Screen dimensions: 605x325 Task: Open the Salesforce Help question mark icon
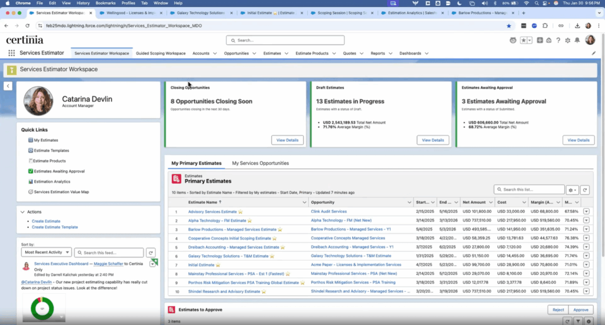pos(558,40)
